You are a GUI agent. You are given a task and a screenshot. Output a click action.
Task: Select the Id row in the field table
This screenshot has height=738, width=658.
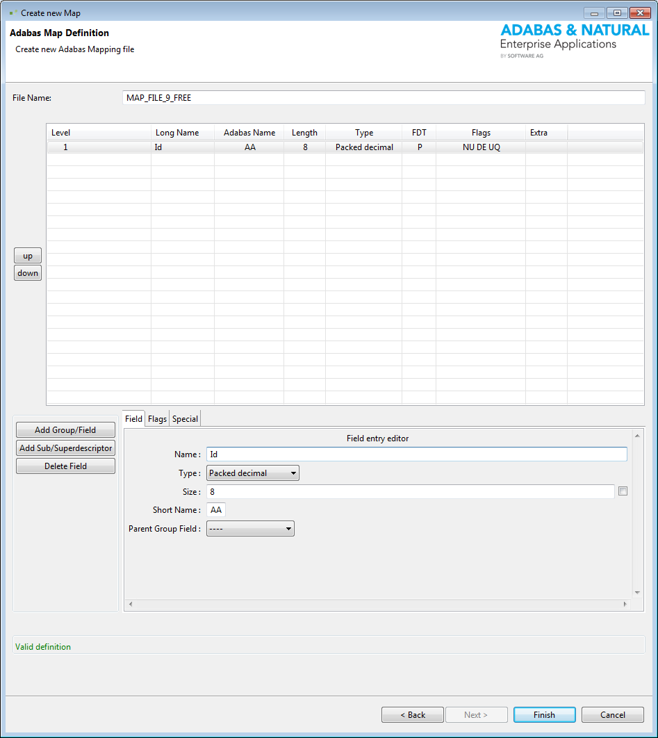point(278,147)
